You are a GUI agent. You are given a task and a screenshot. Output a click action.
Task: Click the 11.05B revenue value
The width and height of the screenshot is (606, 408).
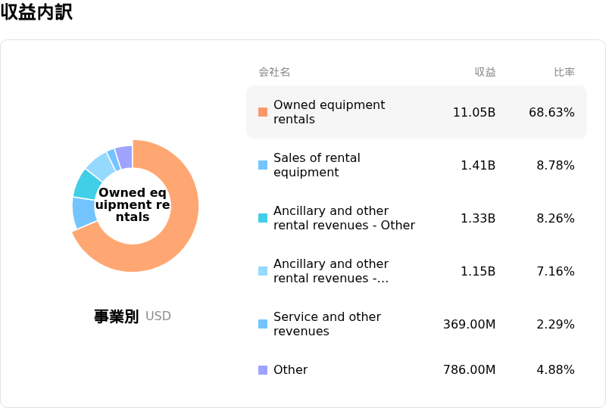tap(474, 113)
